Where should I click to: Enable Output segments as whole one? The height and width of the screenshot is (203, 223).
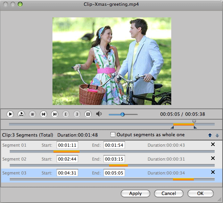[113, 135]
